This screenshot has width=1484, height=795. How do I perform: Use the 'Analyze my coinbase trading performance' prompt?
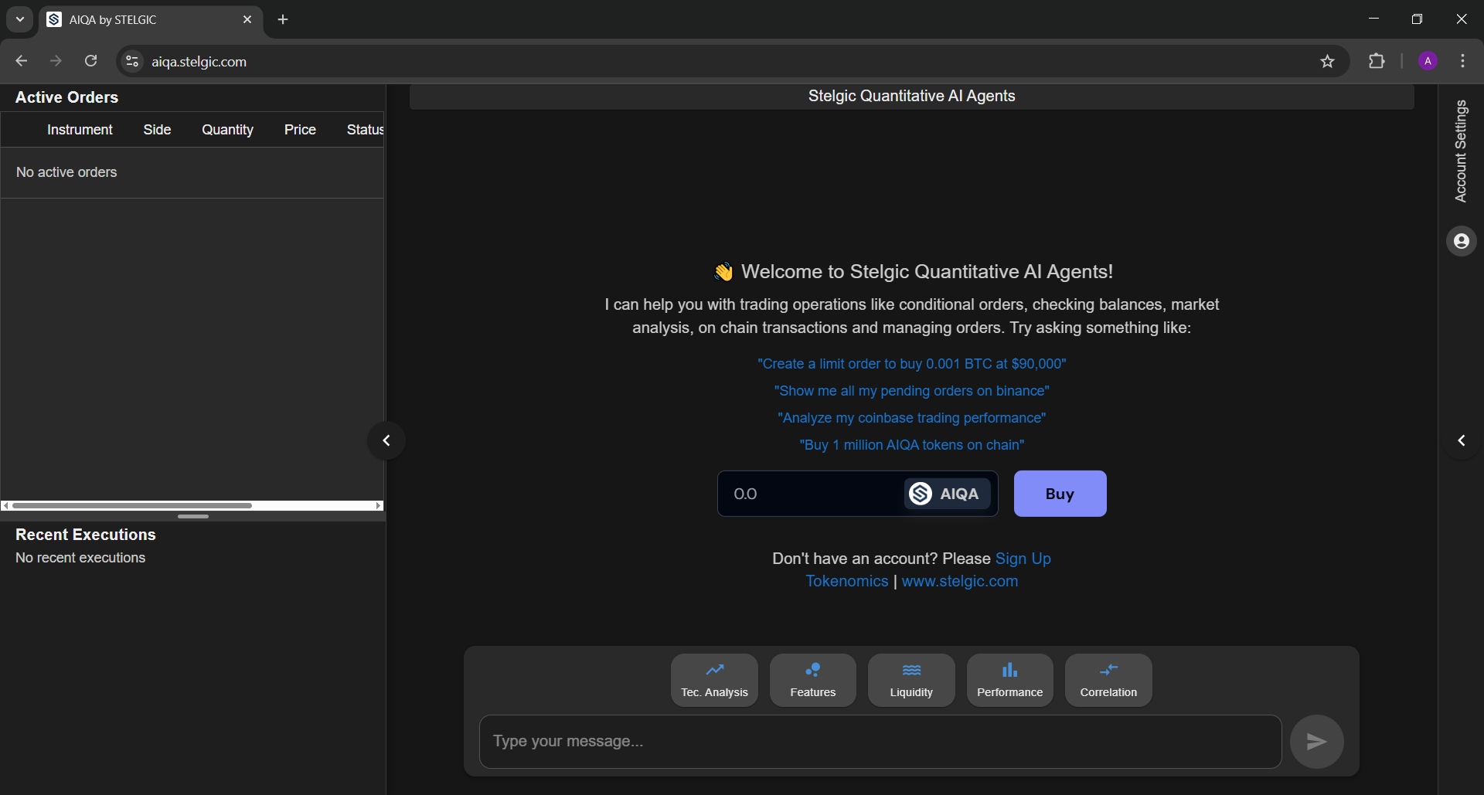click(x=911, y=418)
